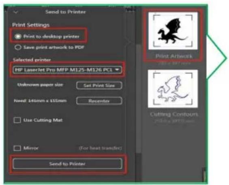229x185 pixels.
Task: Select the Cutting Contours dragon thumbnail
Action: tap(173, 89)
